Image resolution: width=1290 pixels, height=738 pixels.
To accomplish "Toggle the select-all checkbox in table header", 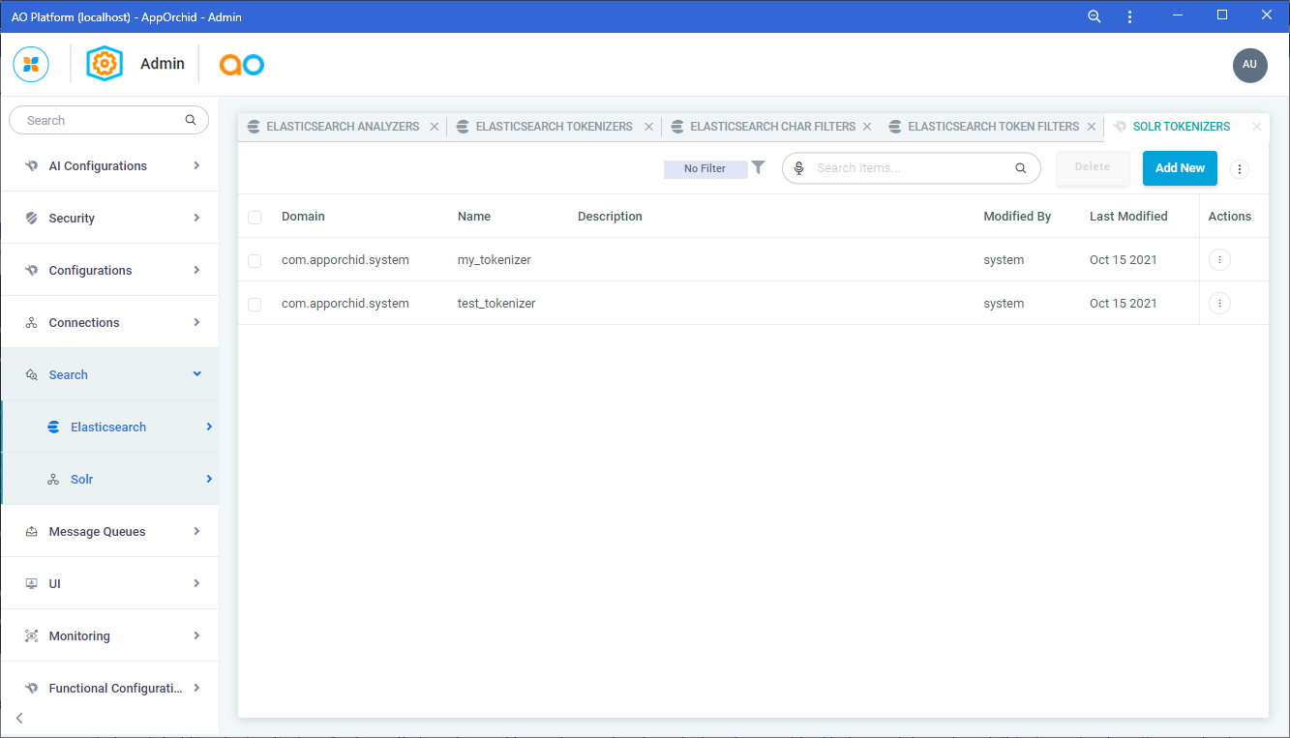I will click(255, 217).
